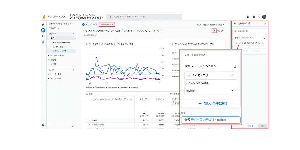The width and height of the screenshot is (300, 150).
Task: Open レポートのスナップショット
Action: (x=60, y=24)
